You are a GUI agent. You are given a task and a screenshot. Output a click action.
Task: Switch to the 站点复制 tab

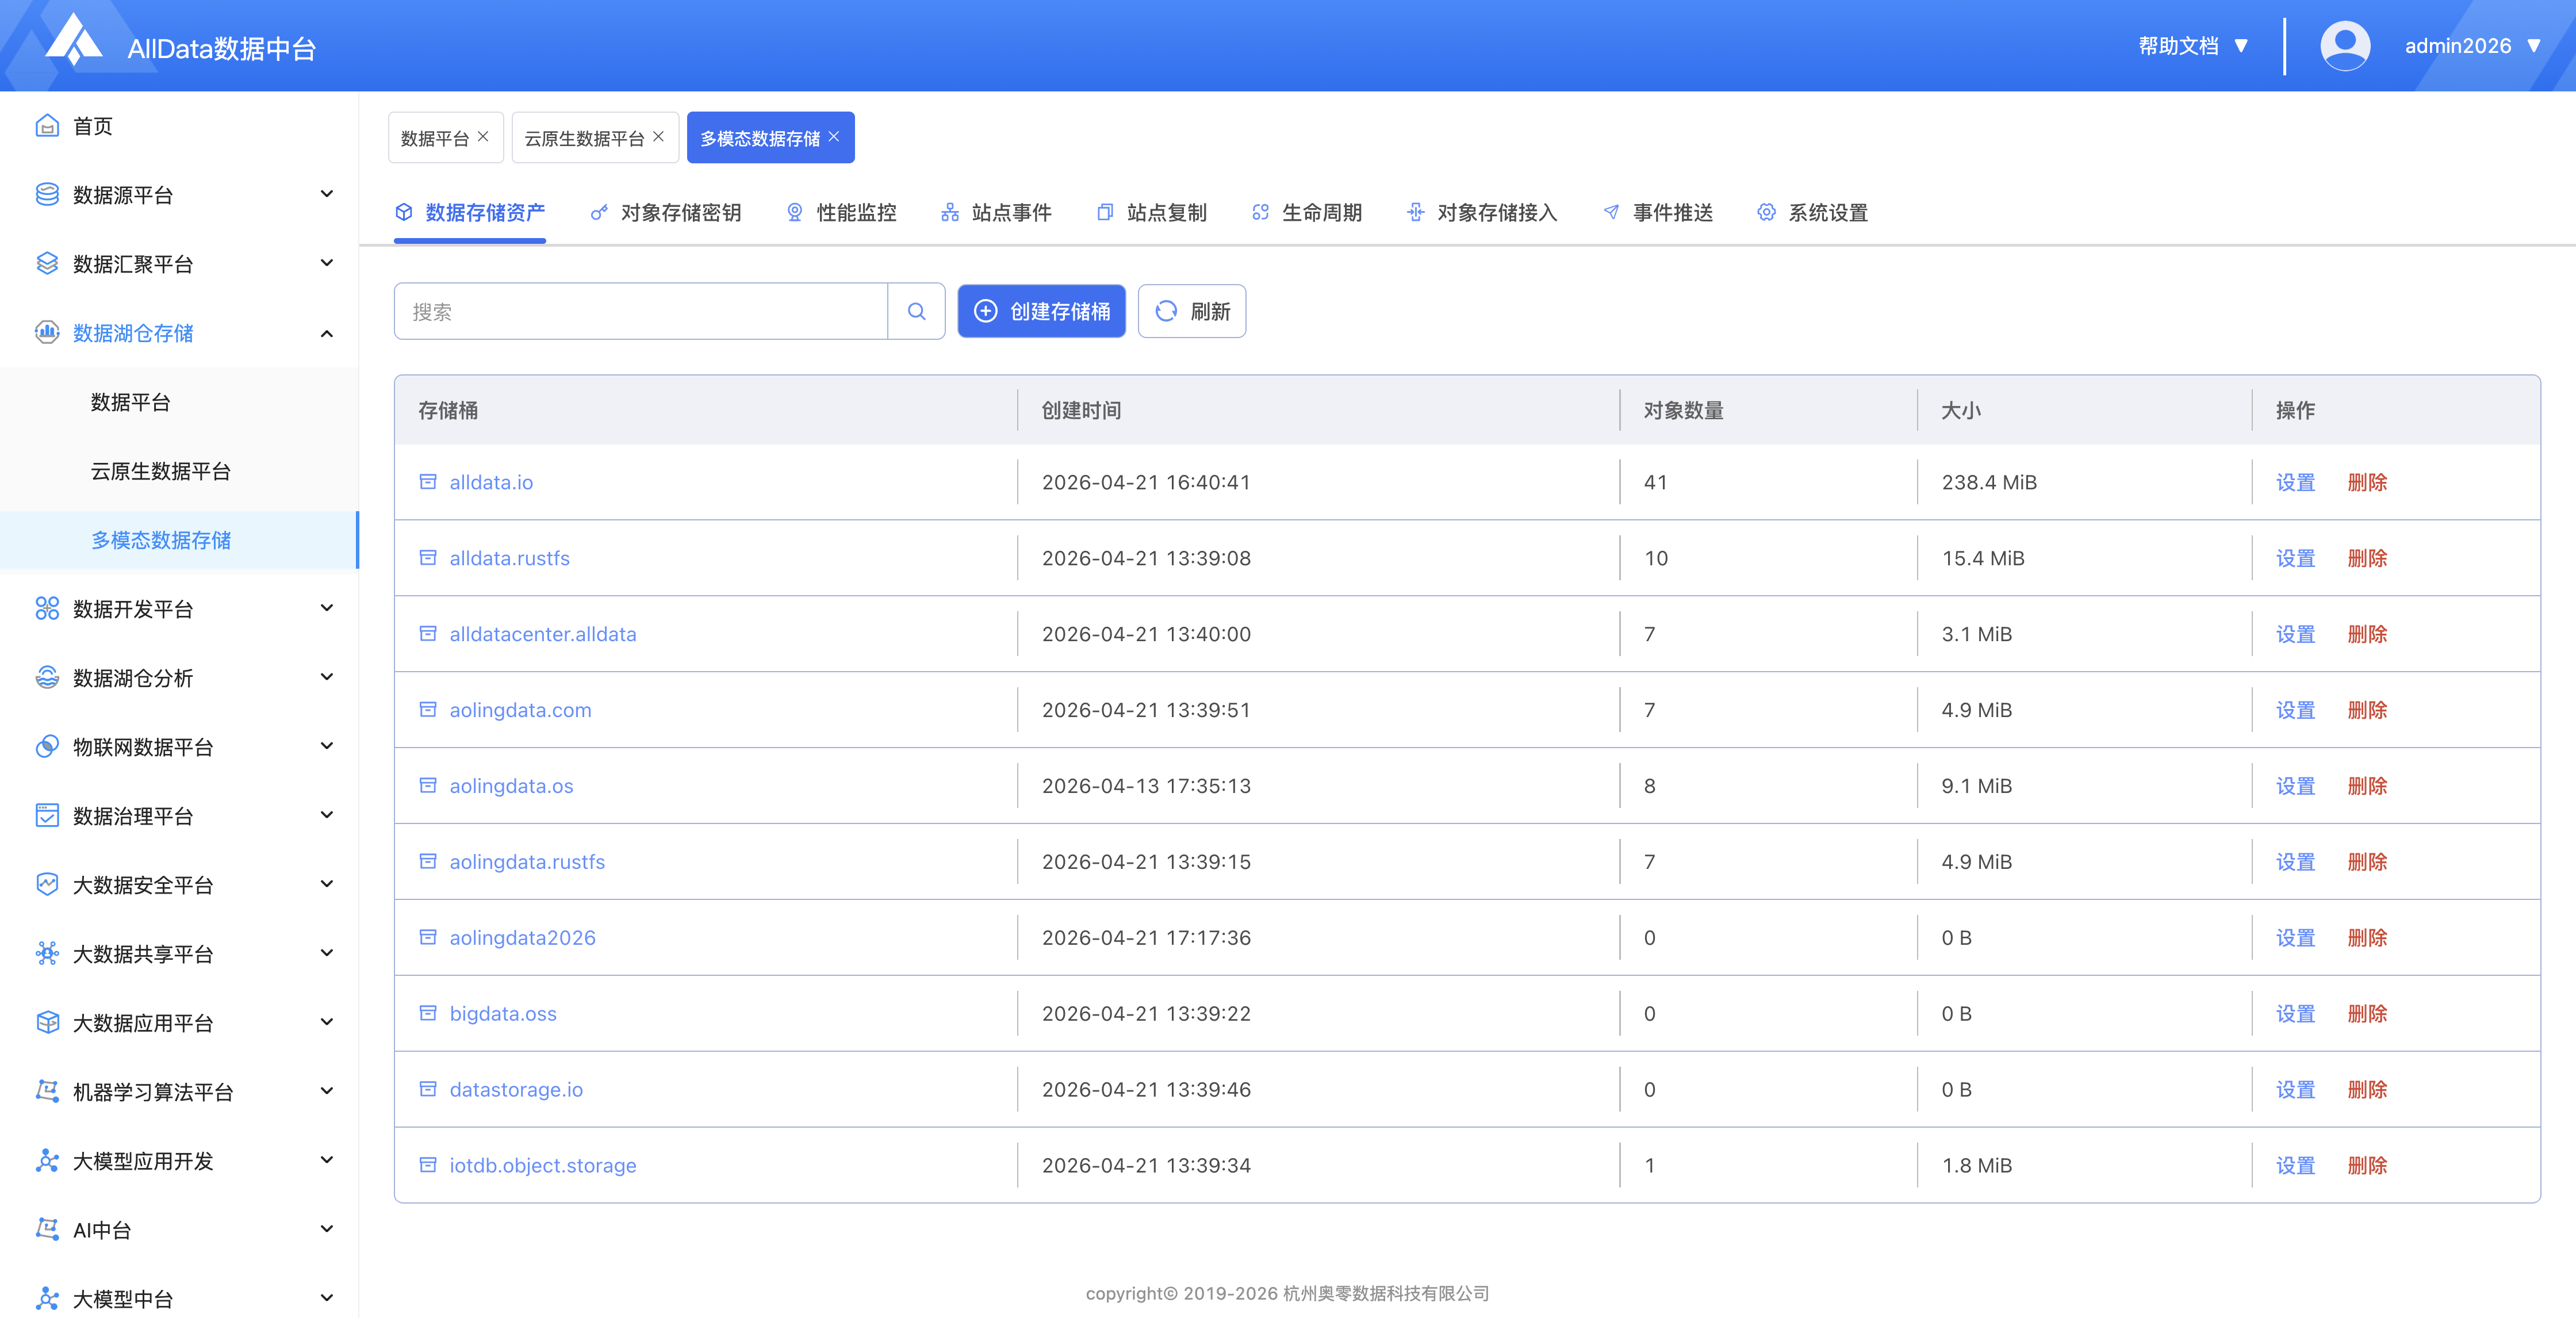(1152, 212)
